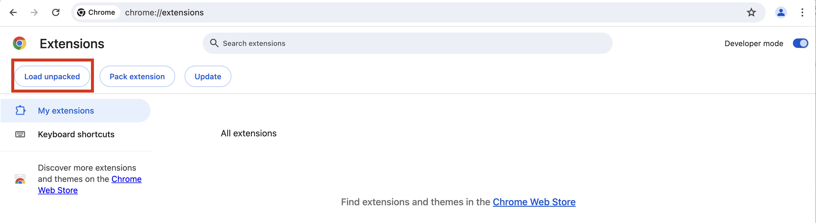Click Pack extension button
The width and height of the screenshot is (816, 223).
tap(137, 77)
